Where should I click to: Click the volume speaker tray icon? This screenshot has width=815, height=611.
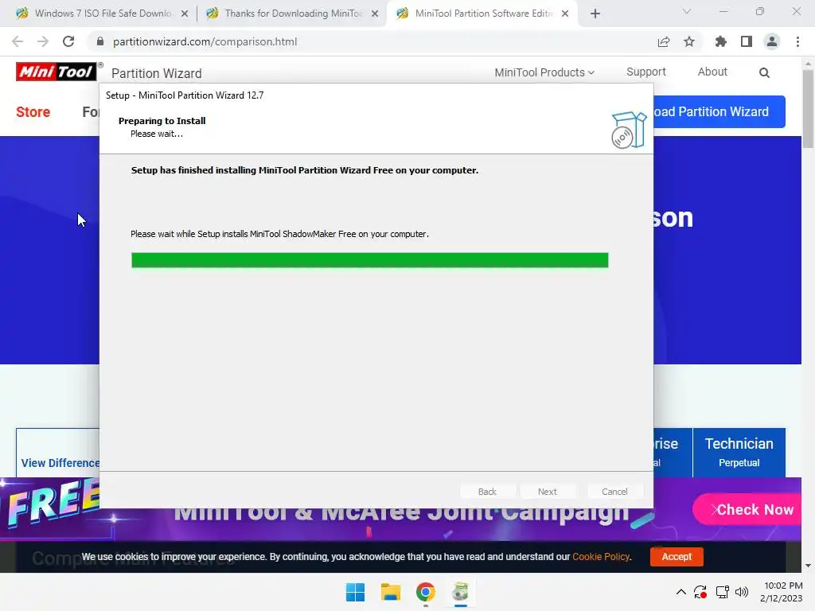(x=742, y=592)
